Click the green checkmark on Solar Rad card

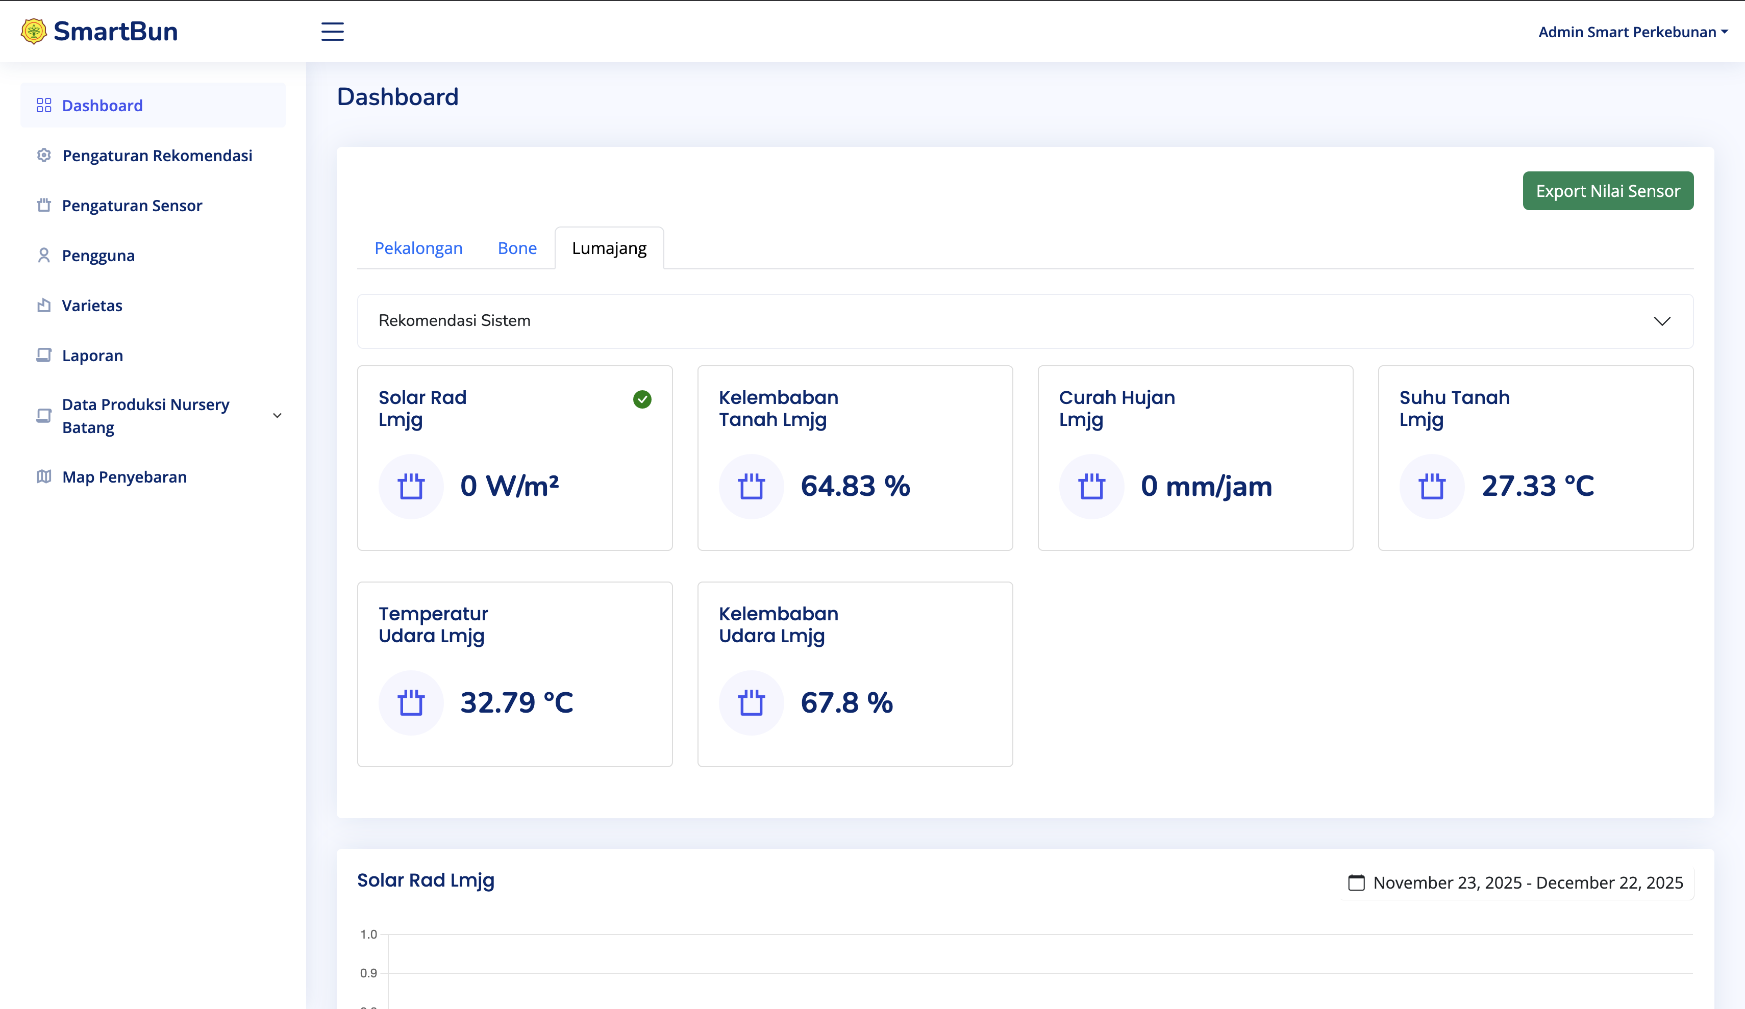click(x=642, y=399)
